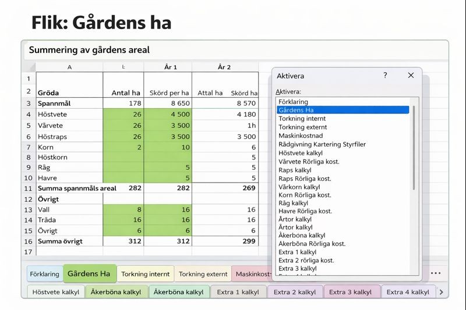
Task: Open the Extra 4 kalkyl sheet tab
Action: [407, 292]
